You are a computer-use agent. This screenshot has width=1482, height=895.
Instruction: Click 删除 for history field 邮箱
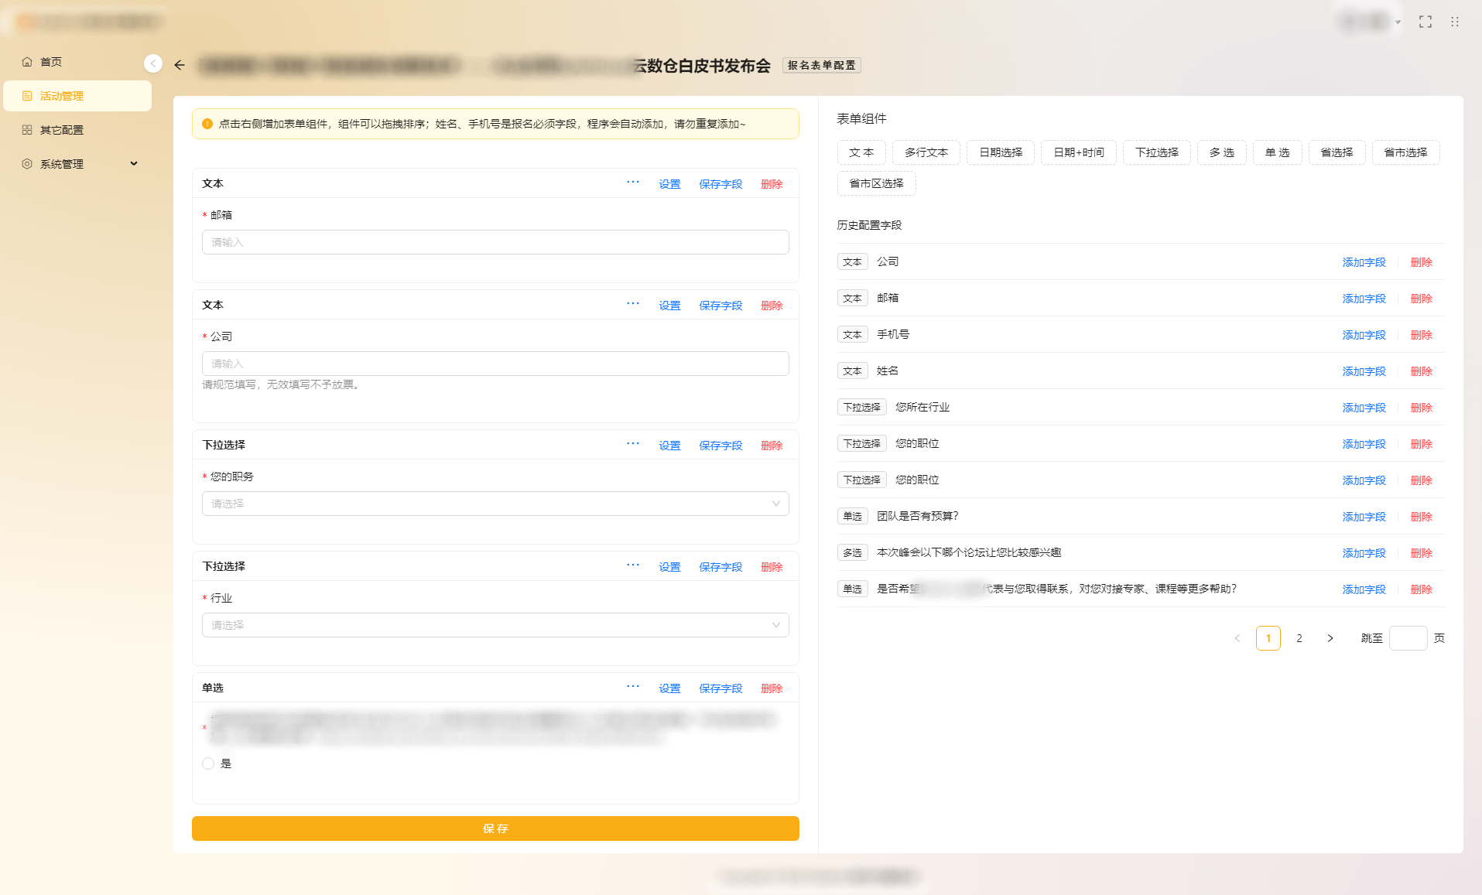pyautogui.click(x=1421, y=299)
